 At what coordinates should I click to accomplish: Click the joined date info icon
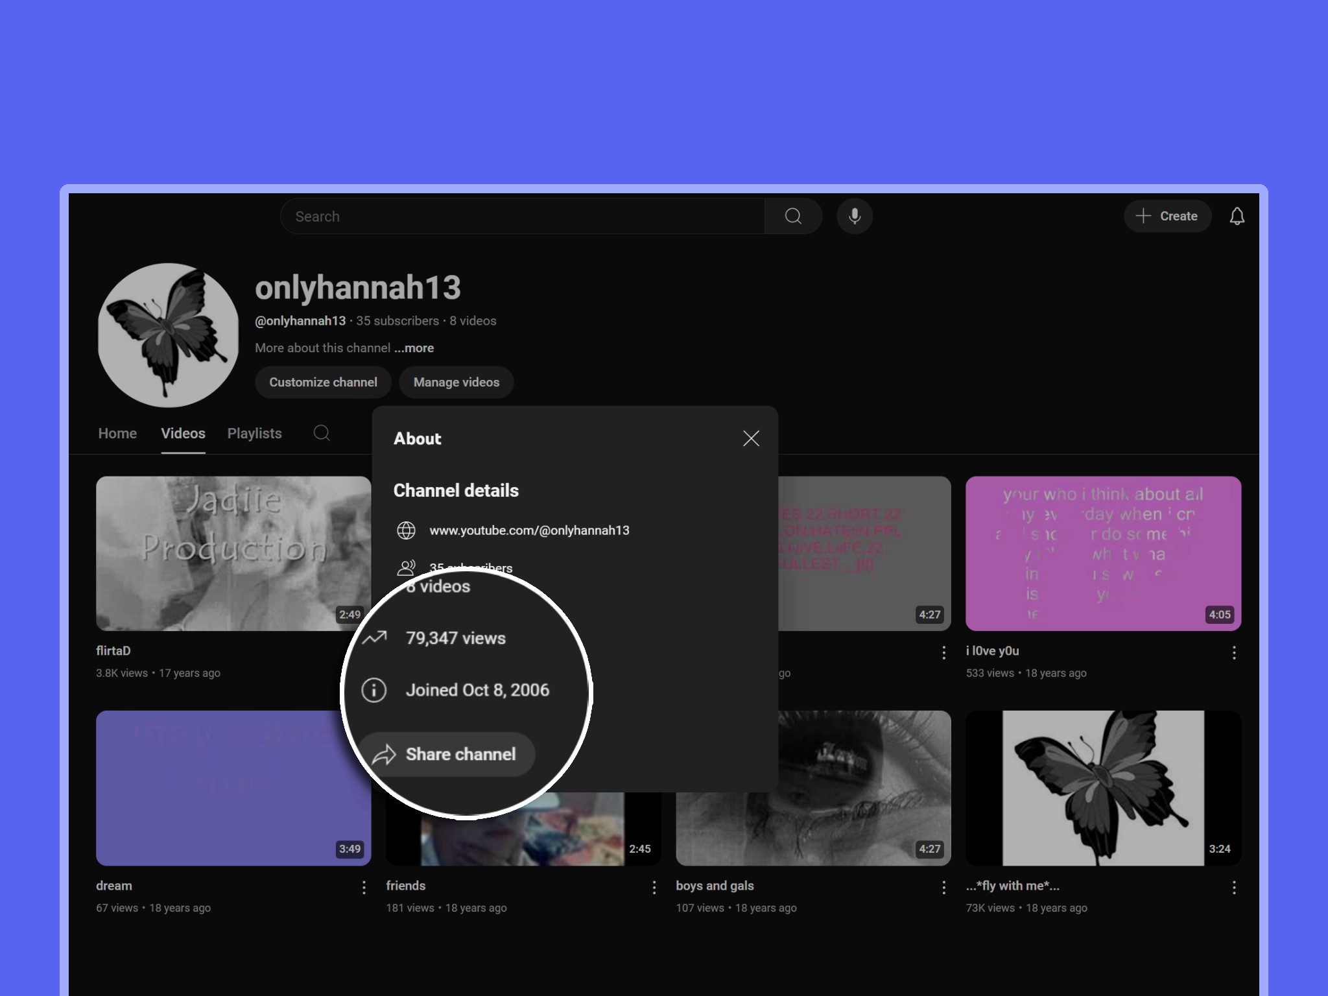373,690
